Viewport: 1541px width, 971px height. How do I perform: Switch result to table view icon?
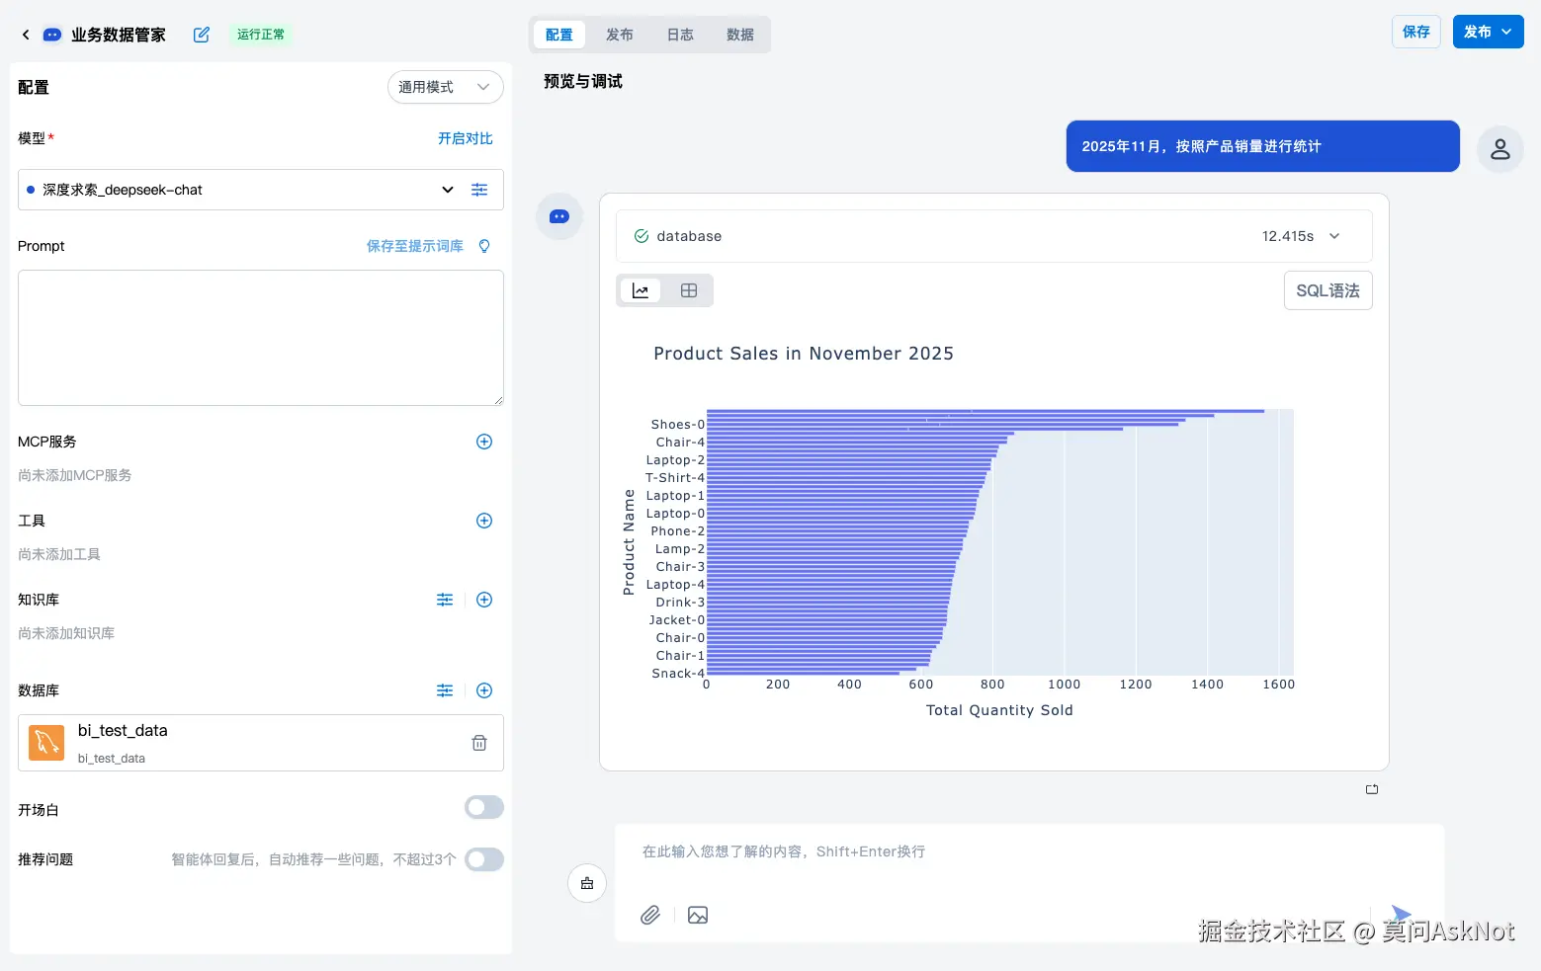pos(689,290)
